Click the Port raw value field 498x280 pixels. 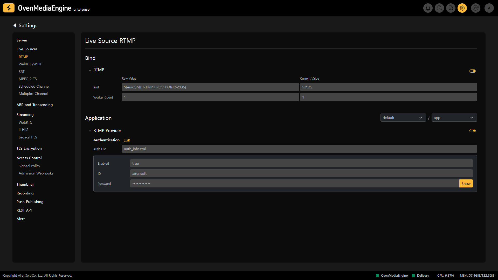pos(210,87)
